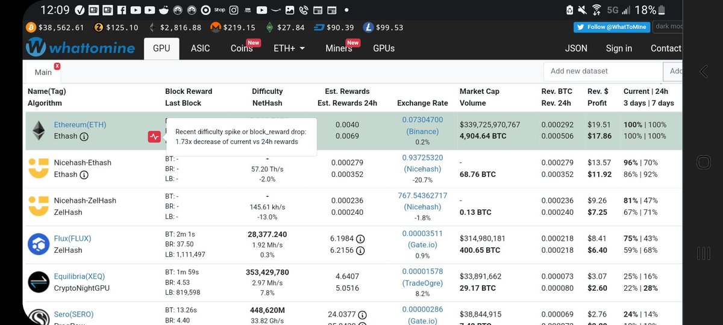Open the Equilibria(XEQ) coin link
Screen dimensions: 723x325
point(80,276)
